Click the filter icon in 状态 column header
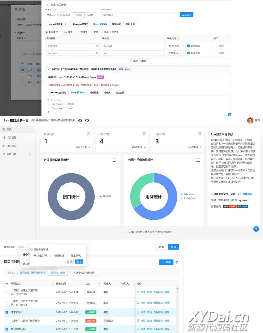This screenshot has height=333, width=263. tap(99, 284)
